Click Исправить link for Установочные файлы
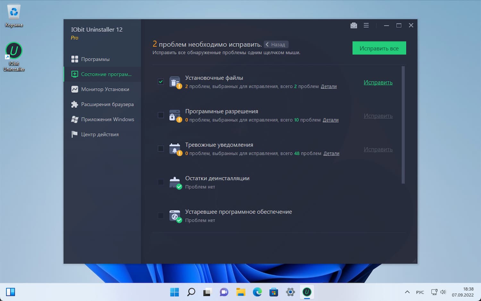Screen dimensions: 481x301 [378, 82]
